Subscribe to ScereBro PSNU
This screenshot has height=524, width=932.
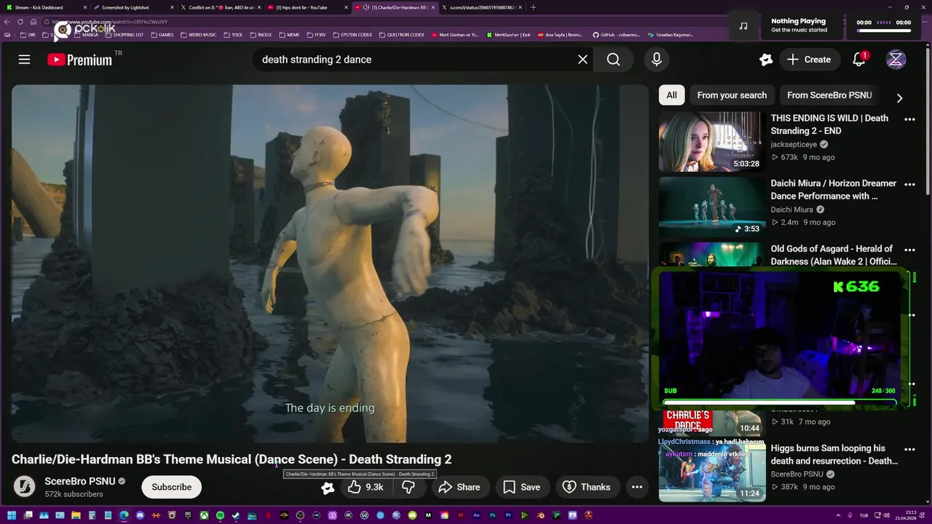172,487
